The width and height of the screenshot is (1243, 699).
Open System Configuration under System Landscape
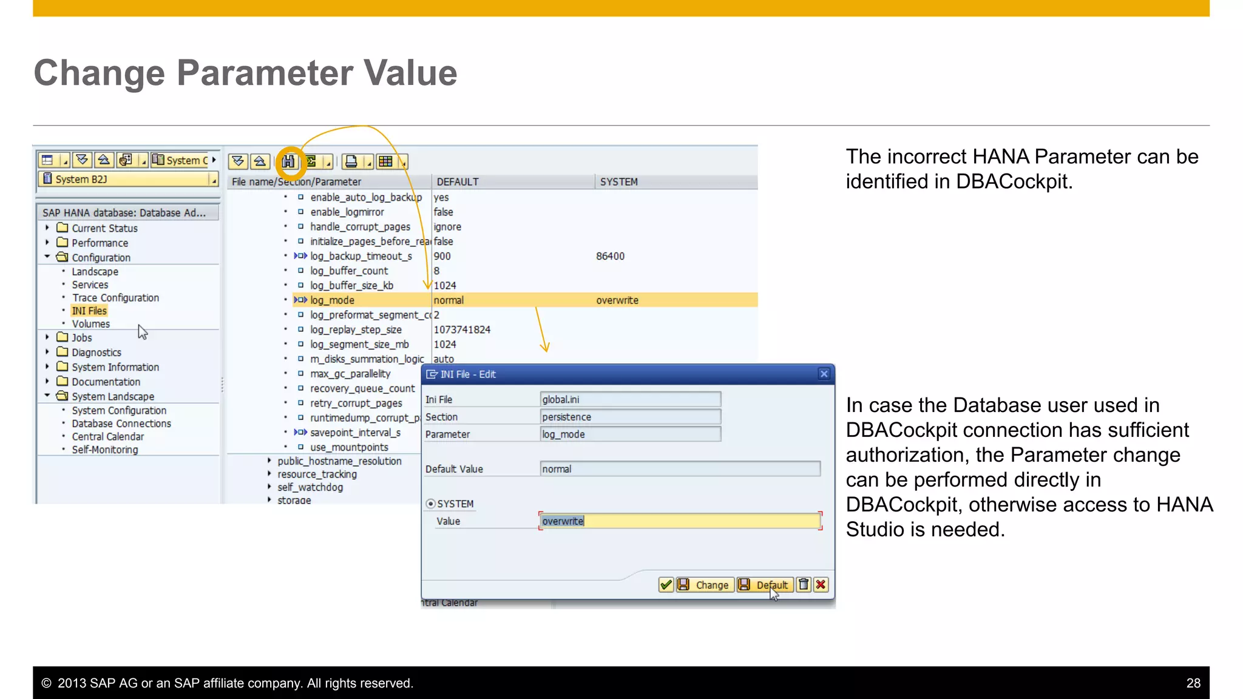[119, 410]
